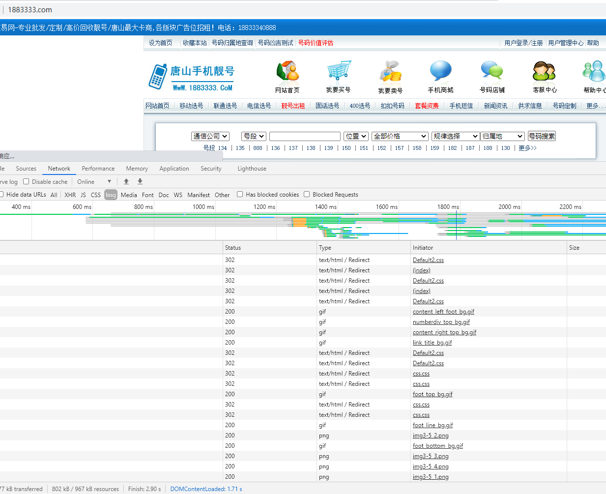
Task: Click the import HAR upload arrow icon
Action: pyautogui.click(x=126, y=181)
